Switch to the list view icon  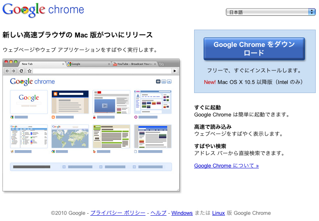pyautogui.click(x=164, y=81)
